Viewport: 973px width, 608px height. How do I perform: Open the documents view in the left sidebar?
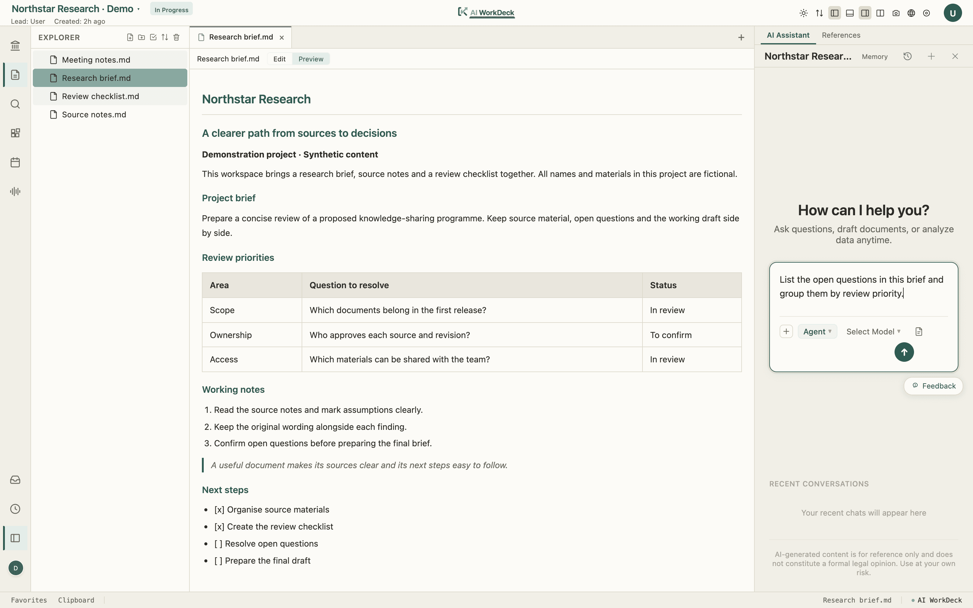click(15, 75)
